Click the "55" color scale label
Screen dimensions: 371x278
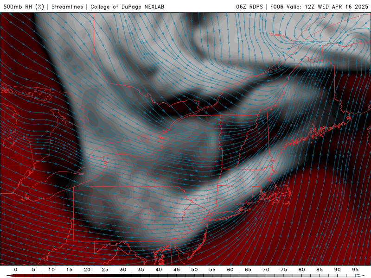coord(212,270)
